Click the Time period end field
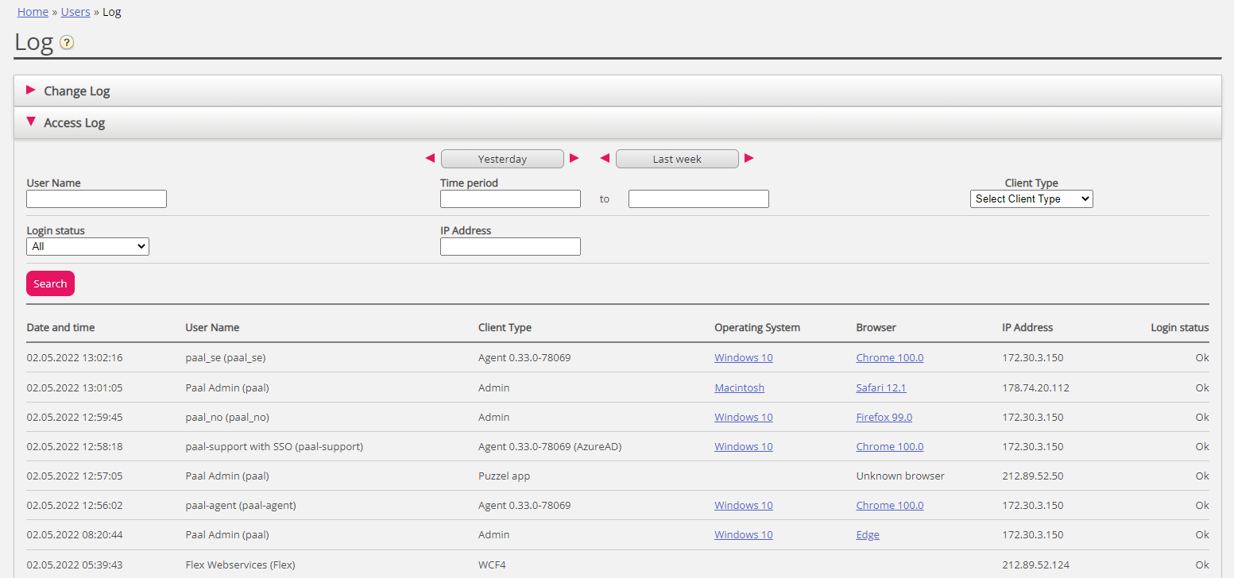 point(698,199)
